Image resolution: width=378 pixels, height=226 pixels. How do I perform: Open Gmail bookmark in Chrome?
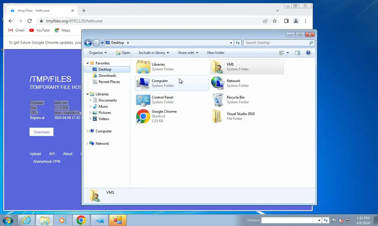click(16, 30)
